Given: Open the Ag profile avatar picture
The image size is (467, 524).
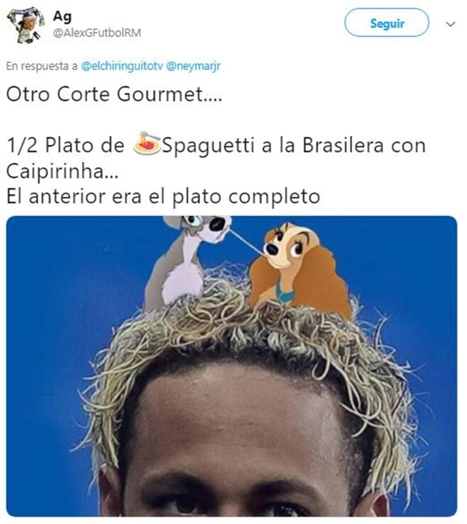Looking at the screenshot, I should pos(26,25).
